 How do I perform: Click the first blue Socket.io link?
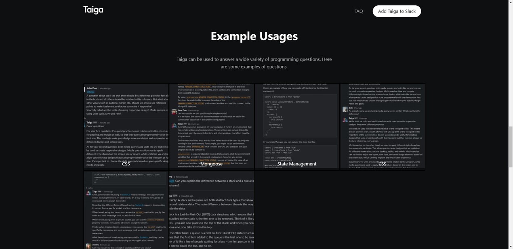point(126,195)
